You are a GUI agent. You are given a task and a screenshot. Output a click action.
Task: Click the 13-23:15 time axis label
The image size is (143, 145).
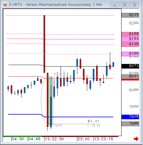point(104,139)
